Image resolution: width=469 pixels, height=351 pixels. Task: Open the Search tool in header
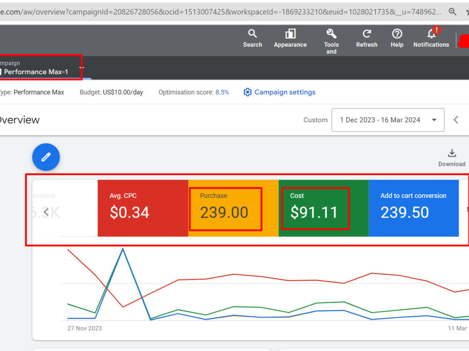click(x=252, y=39)
